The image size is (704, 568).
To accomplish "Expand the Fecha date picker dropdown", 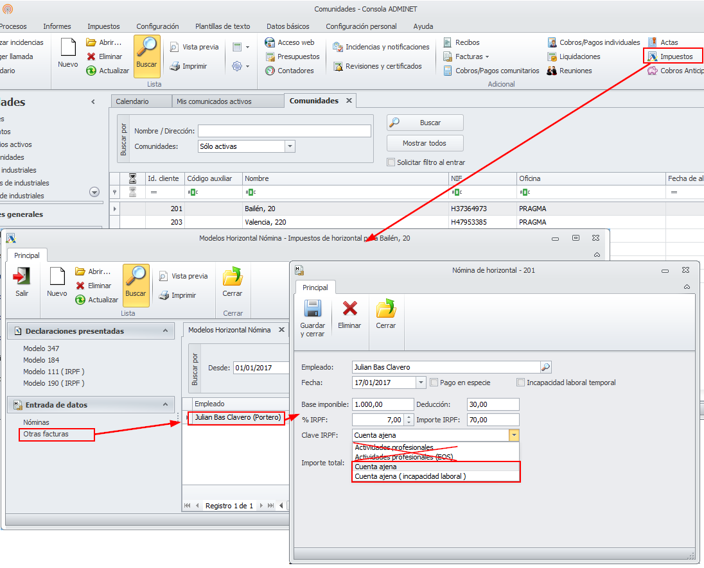I will [421, 383].
